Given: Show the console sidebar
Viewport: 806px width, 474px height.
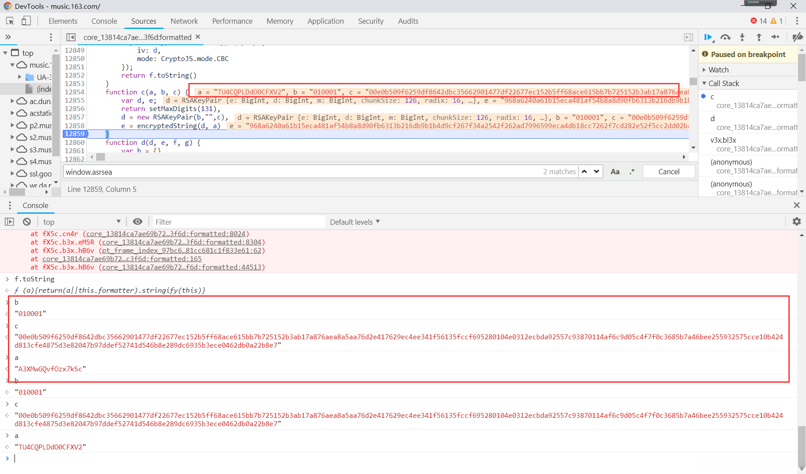Looking at the screenshot, I should pyautogui.click(x=9, y=222).
